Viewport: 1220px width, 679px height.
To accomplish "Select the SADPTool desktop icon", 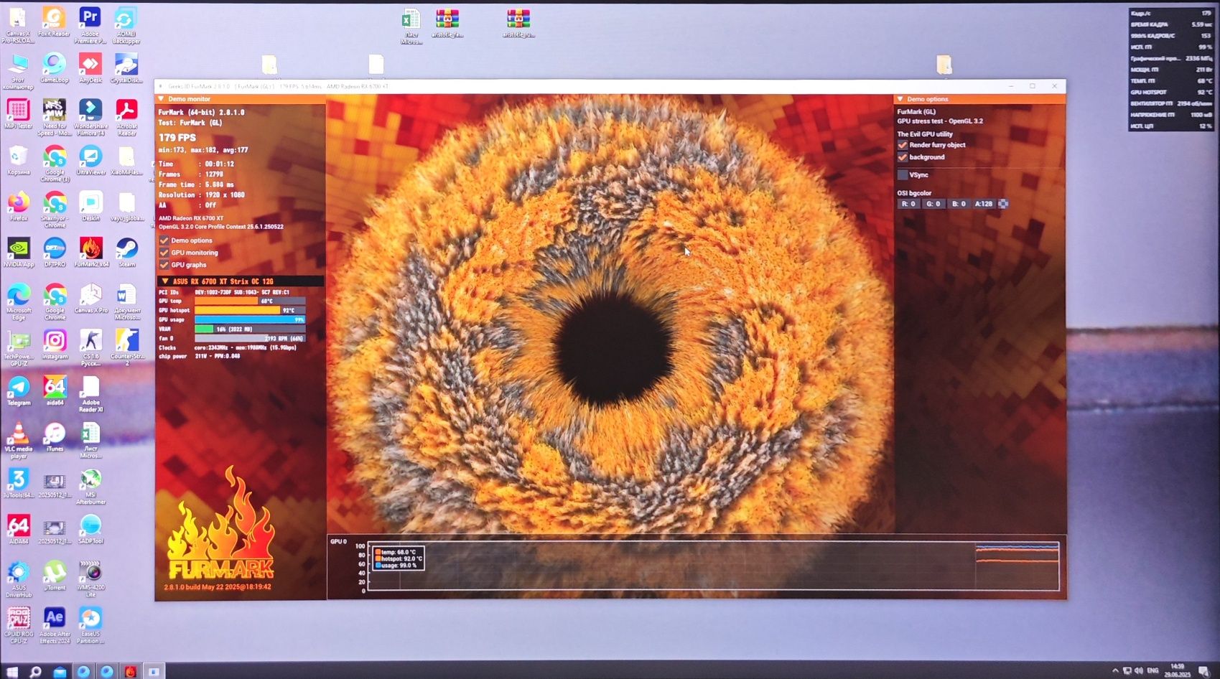I will click(x=90, y=529).
